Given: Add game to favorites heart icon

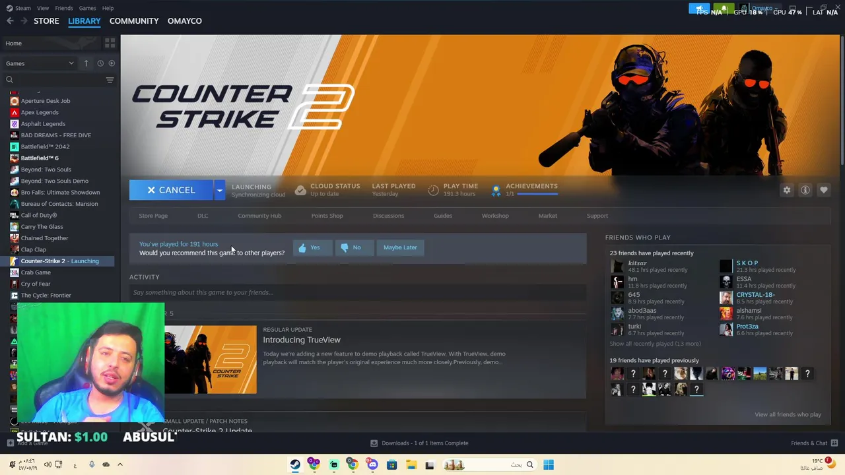Looking at the screenshot, I should (x=824, y=190).
